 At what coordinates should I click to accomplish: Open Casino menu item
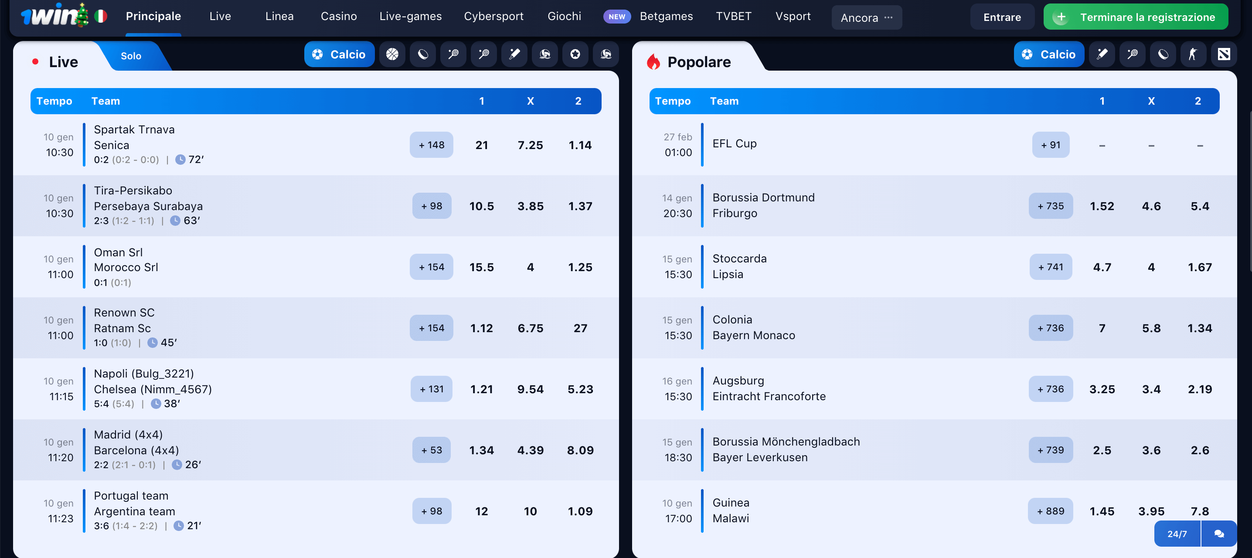click(339, 17)
